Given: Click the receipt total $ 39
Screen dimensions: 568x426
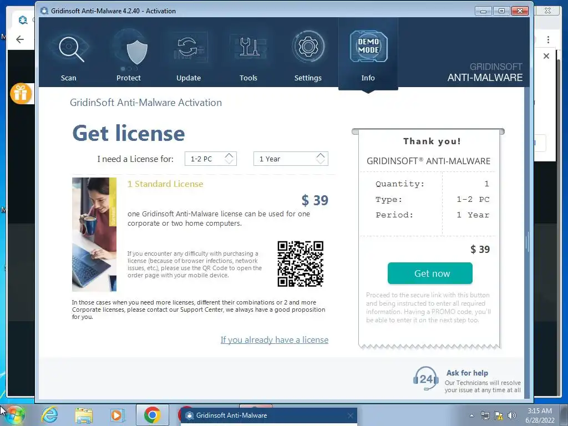Looking at the screenshot, I should [480, 249].
